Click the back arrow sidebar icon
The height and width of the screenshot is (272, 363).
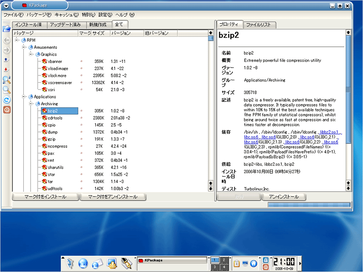(7, 40)
